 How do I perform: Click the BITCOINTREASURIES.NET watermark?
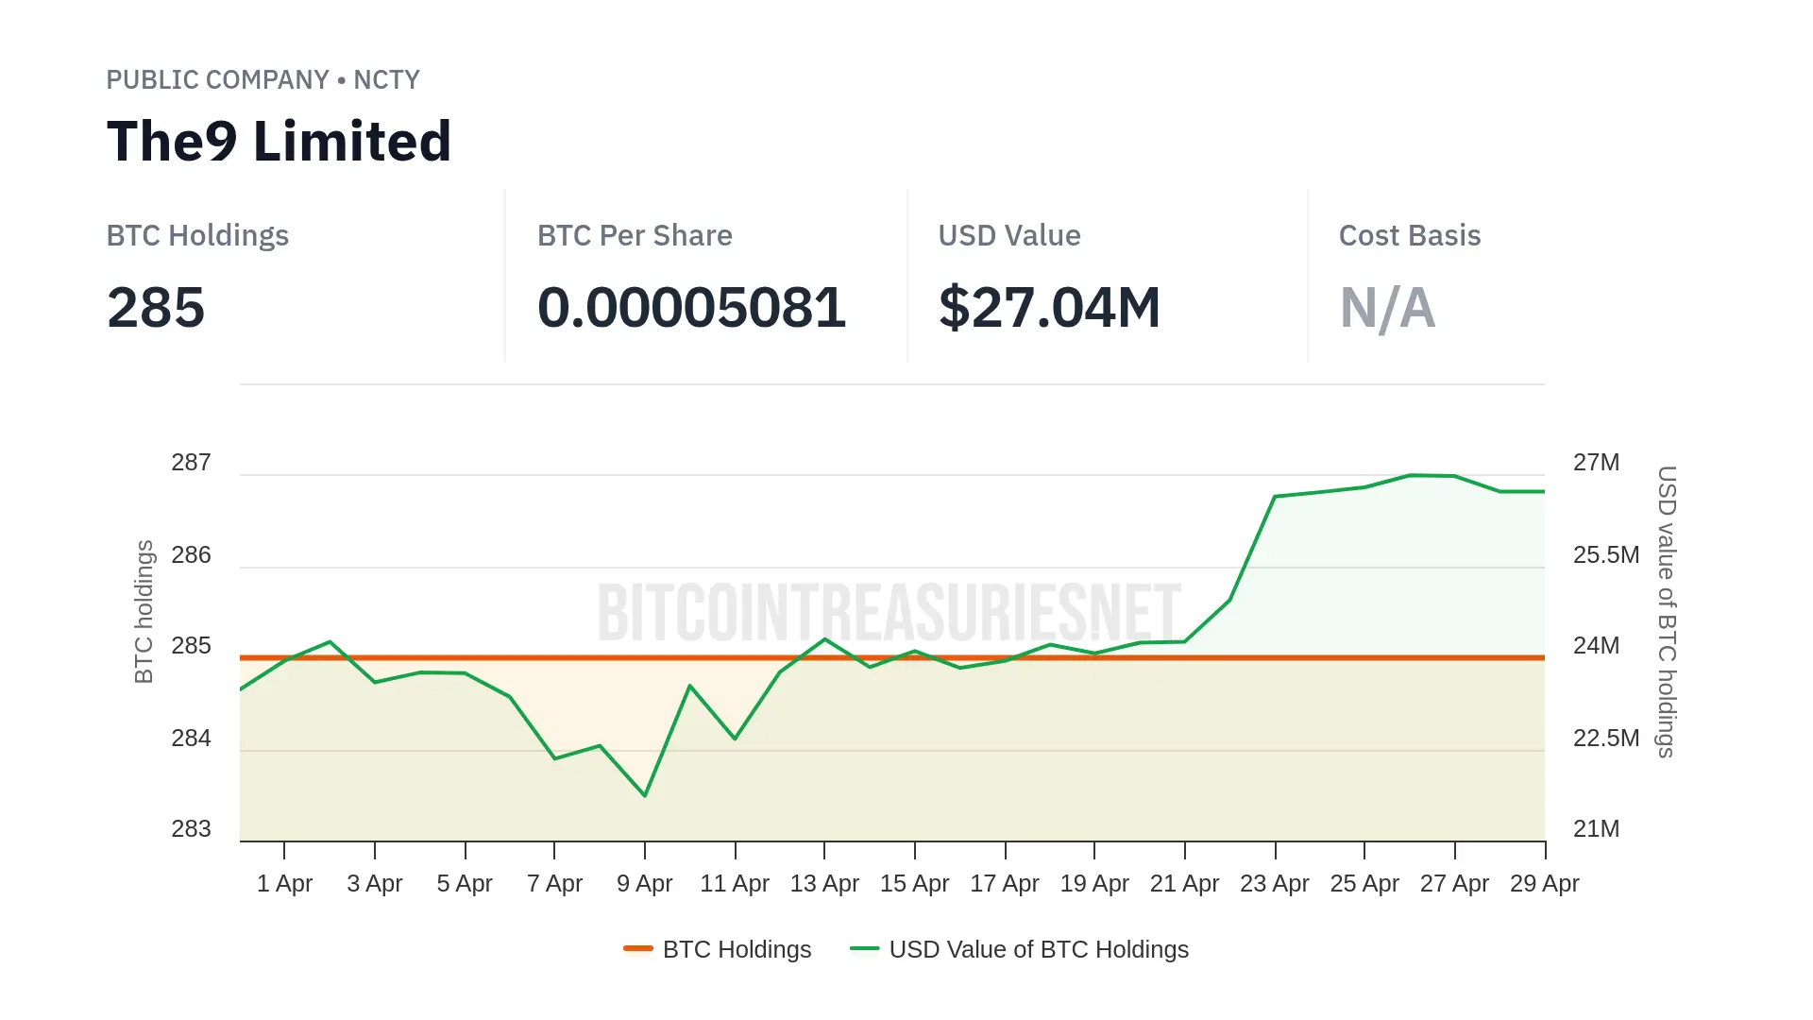pyautogui.click(x=889, y=612)
